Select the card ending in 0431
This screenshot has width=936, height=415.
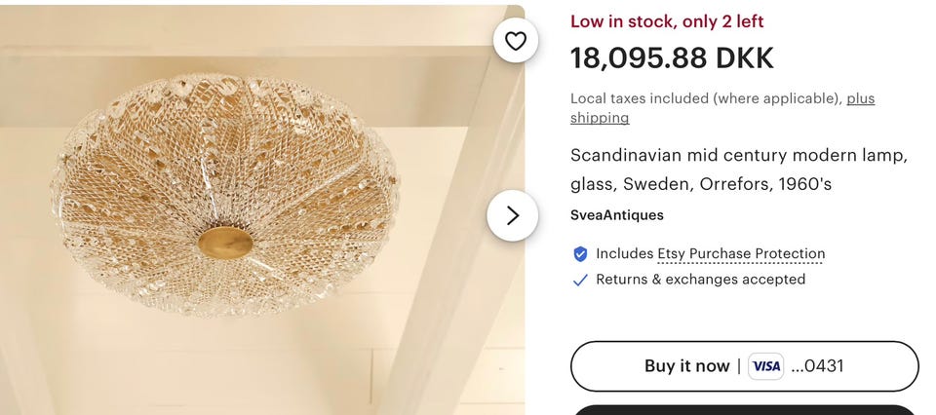(x=817, y=366)
